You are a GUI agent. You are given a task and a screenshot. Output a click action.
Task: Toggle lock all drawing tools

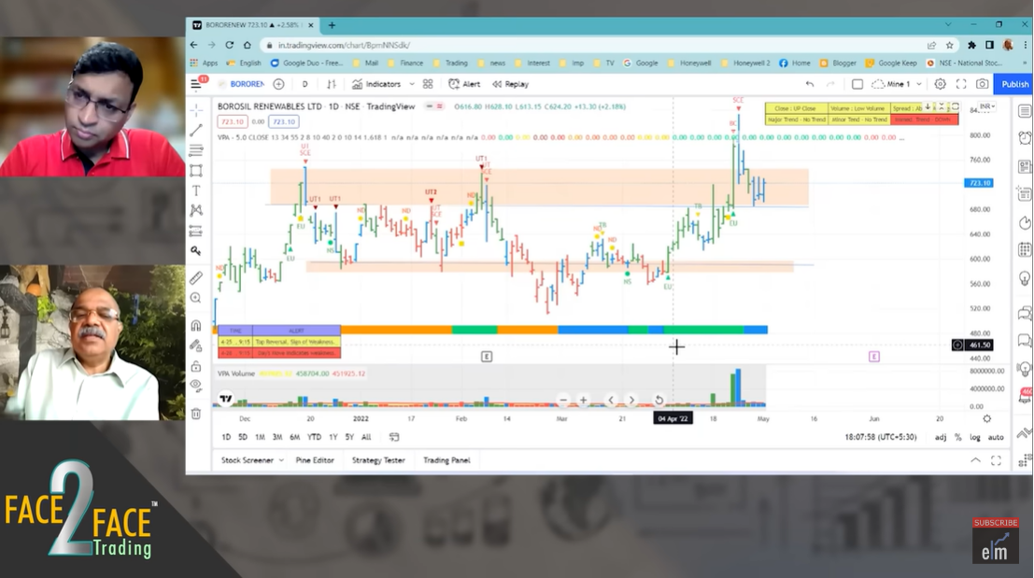tap(196, 366)
